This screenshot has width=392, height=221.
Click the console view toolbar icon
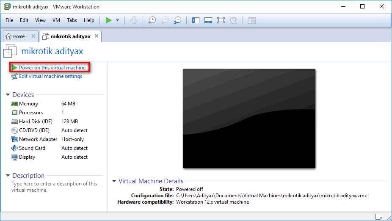(252, 20)
